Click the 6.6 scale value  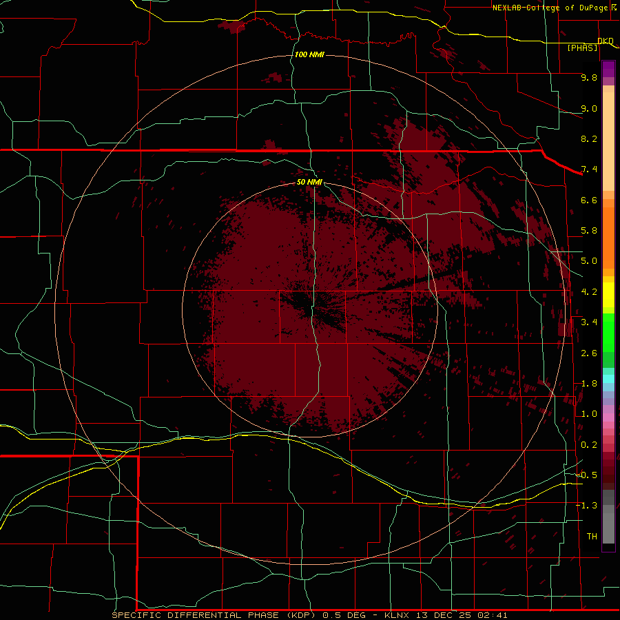(589, 200)
